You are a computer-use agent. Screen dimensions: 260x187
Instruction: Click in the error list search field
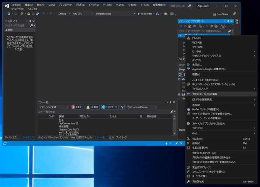[x=104, y=112]
